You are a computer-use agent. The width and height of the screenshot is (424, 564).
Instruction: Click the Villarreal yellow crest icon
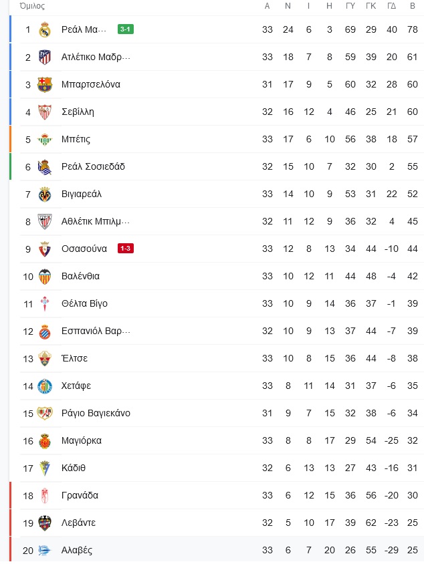click(x=45, y=194)
